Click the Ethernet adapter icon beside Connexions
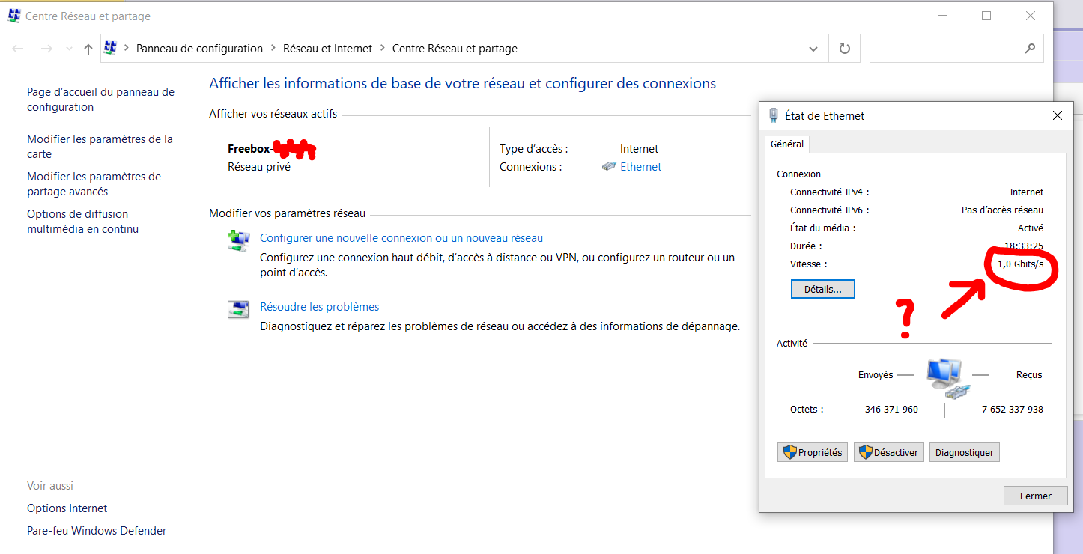The height and width of the screenshot is (554, 1083). tap(609, 167)
